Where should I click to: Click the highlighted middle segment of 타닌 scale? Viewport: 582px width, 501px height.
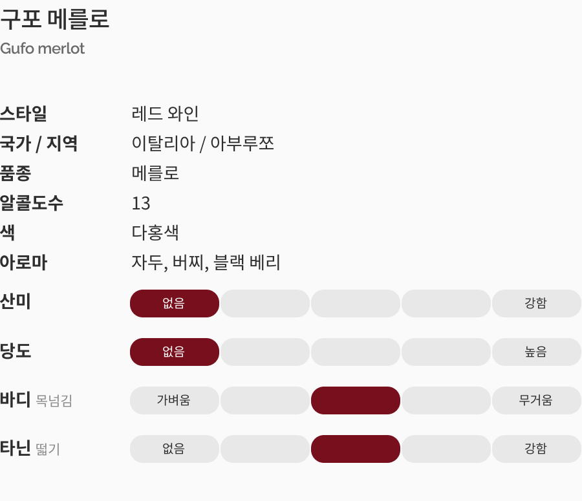tap(356, 449)
